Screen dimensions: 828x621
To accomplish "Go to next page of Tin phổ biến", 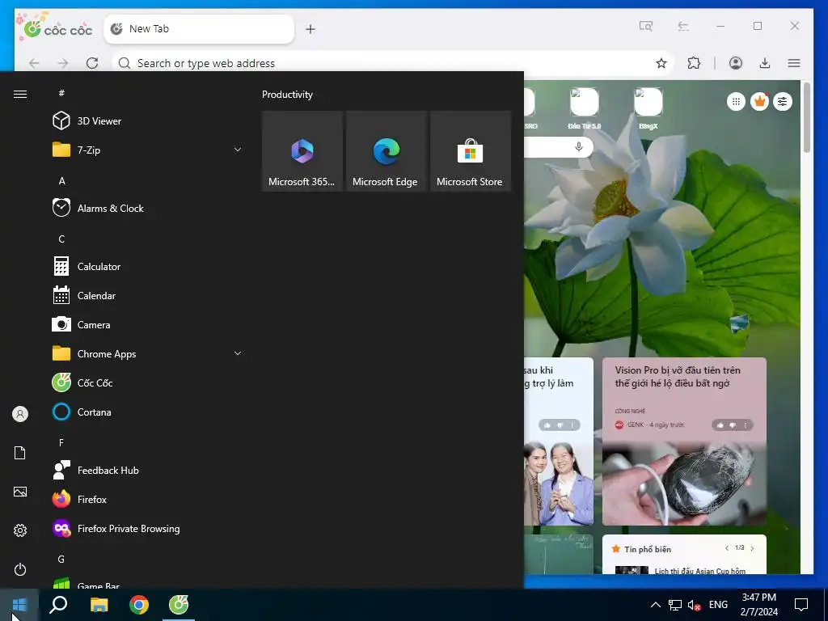I will [753, 548].
